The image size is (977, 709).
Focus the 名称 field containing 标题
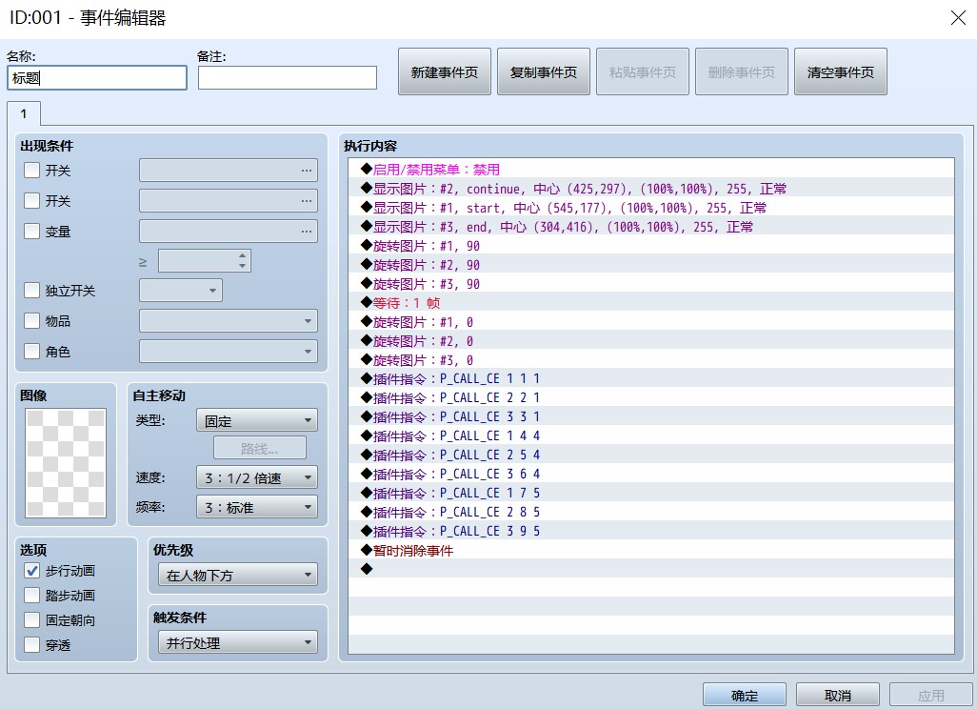97,78
